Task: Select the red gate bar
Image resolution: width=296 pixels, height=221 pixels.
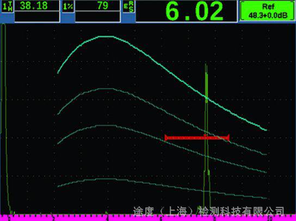Action: [x=197, y=138]
